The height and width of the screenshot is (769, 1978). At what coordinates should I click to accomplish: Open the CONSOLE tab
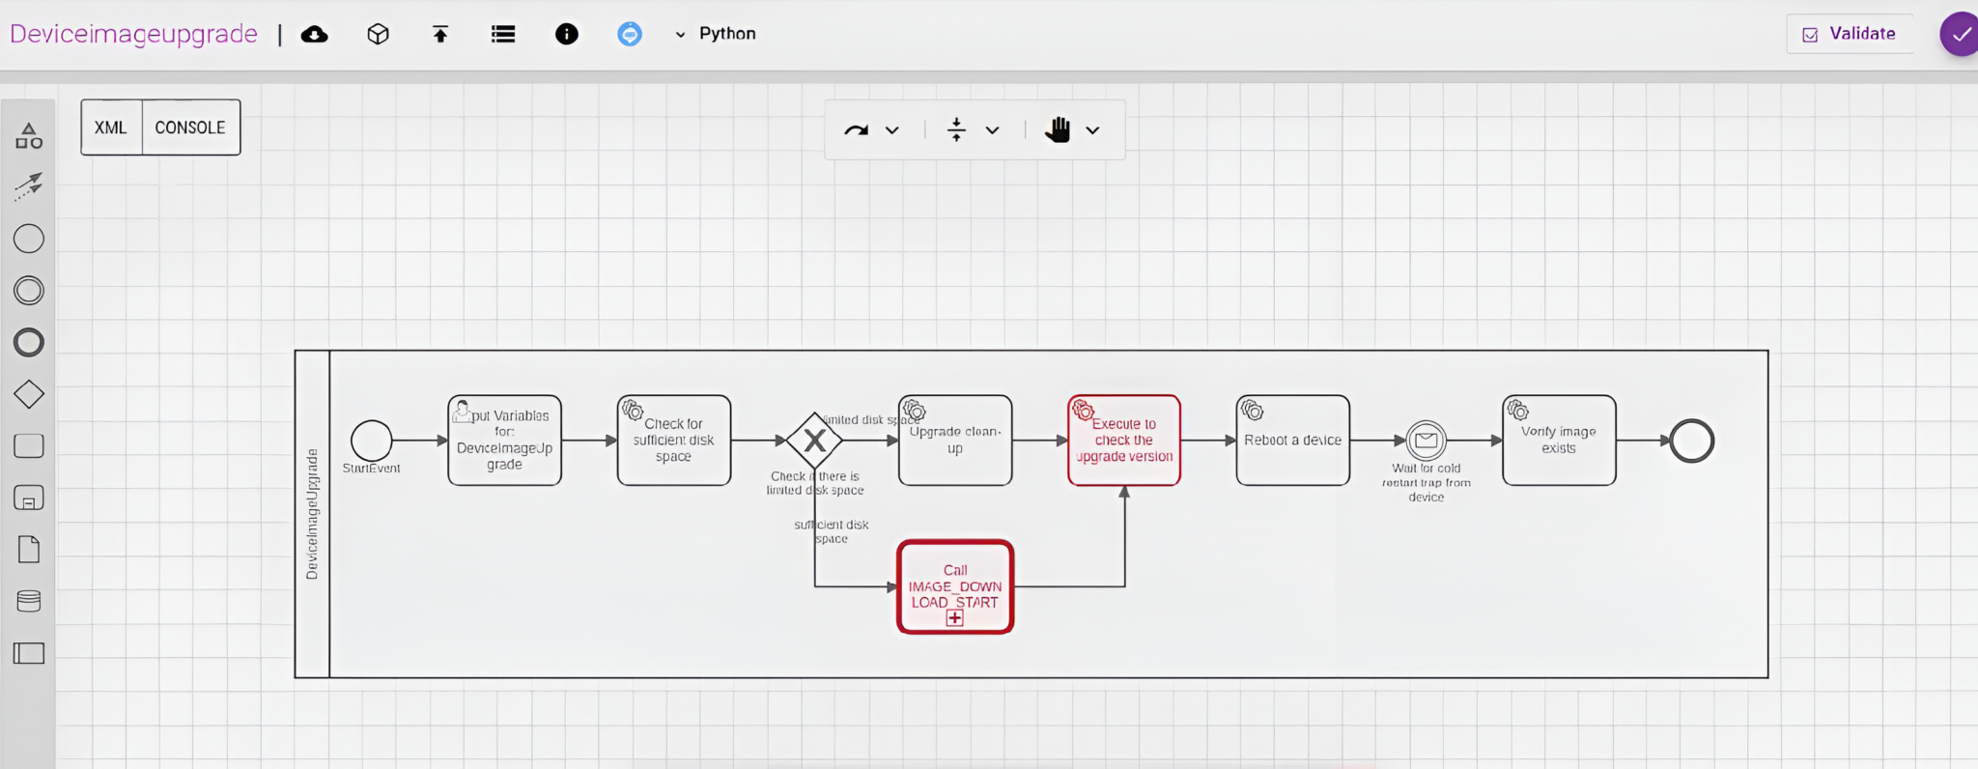pyautogui.click(x=190, y=128)
